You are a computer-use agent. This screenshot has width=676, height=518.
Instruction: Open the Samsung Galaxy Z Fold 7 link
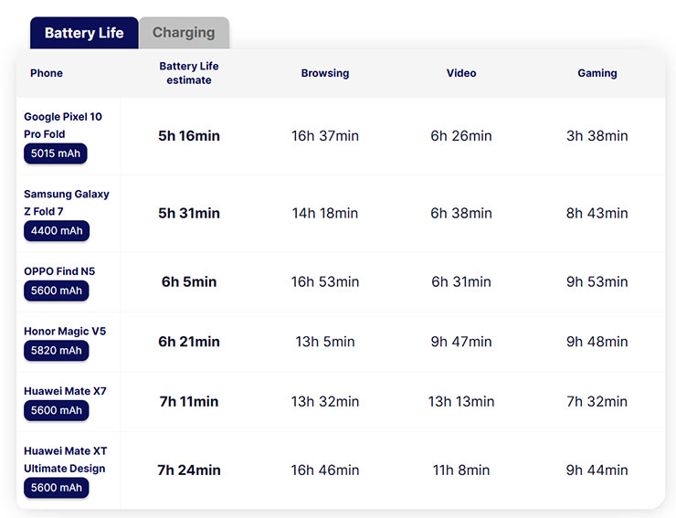(x=66, y=203)
